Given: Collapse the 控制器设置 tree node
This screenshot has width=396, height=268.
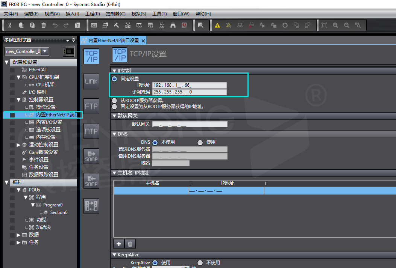Looking at the screenshot, I should click(19, 100).
